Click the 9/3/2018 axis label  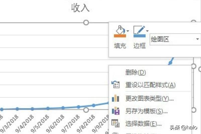tap(9, 124)
